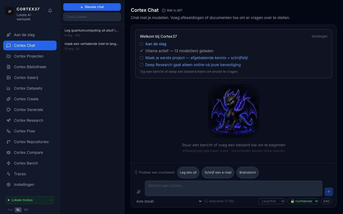343x214 pixels.
Task: Open the Traces page
Action: click(x=30, y=174)
